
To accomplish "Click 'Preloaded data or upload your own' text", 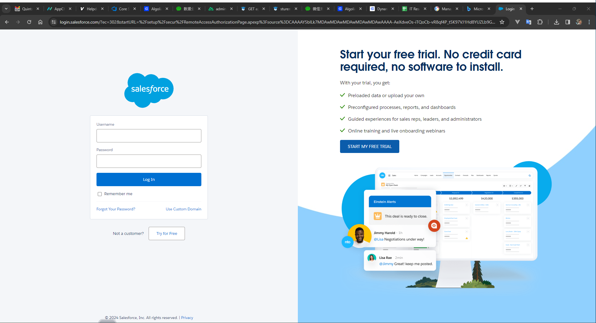I will click(x=386, y=96).
